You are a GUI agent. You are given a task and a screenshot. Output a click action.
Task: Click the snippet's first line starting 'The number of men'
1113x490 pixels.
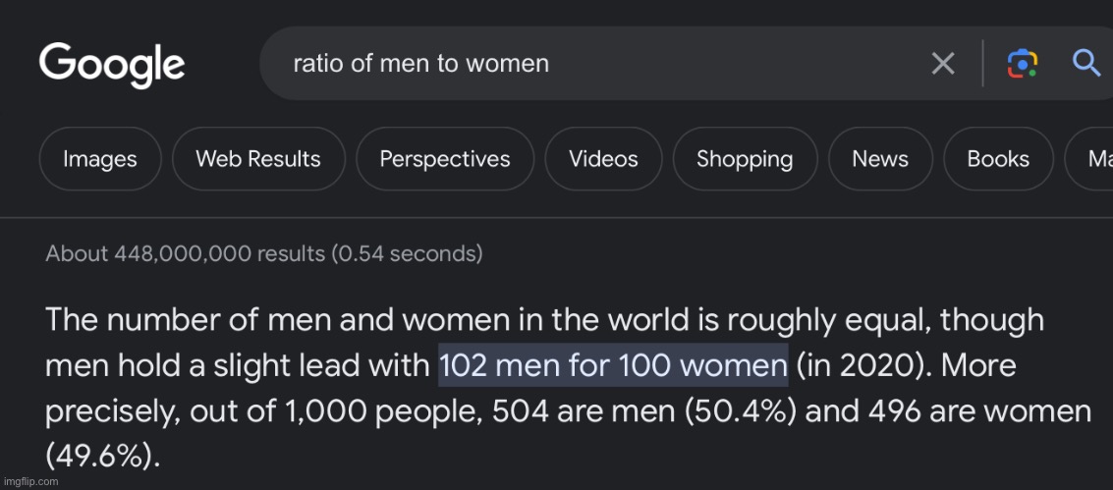point(544,320)
